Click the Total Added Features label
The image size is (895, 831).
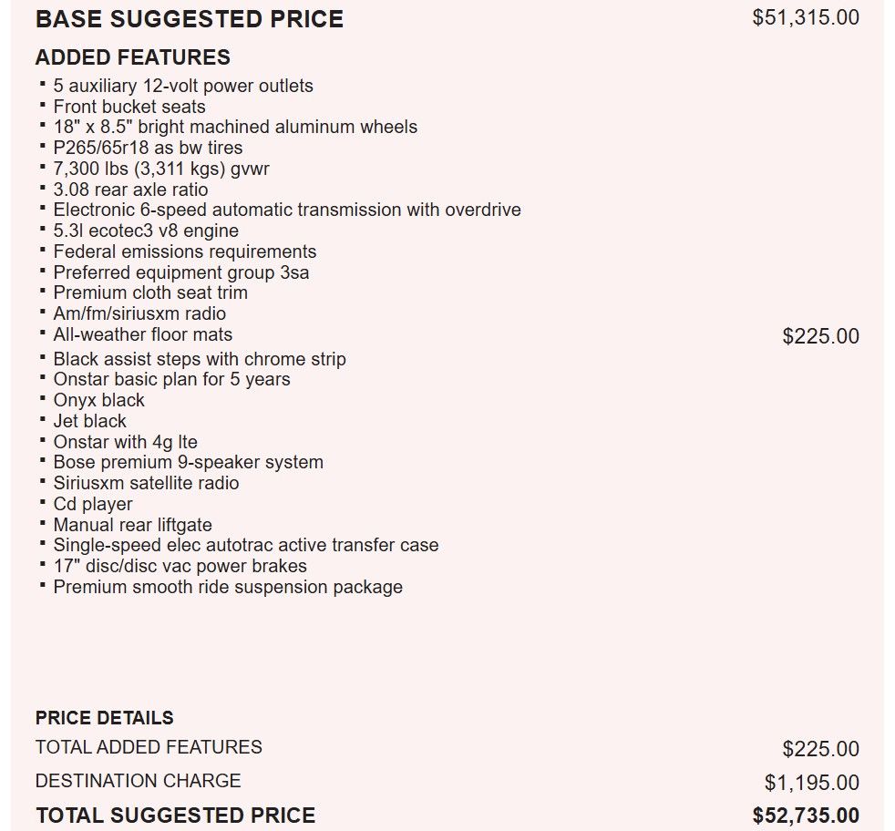[149, 747]
